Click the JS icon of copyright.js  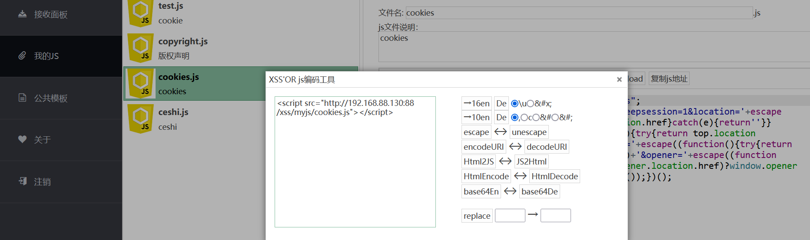coord(140,48)
